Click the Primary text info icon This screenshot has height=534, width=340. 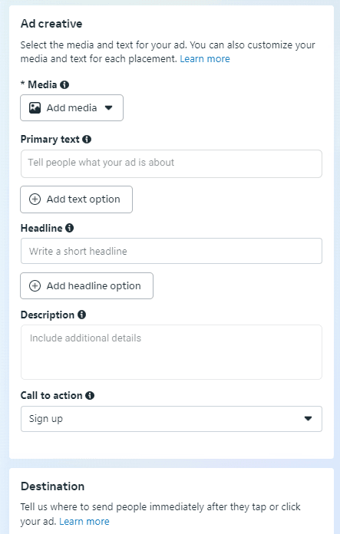[87, 140]
